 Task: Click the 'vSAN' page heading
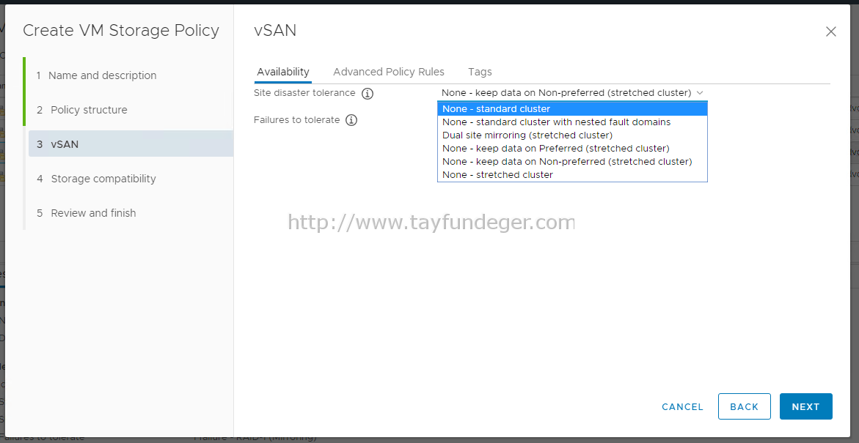[275, 31]
